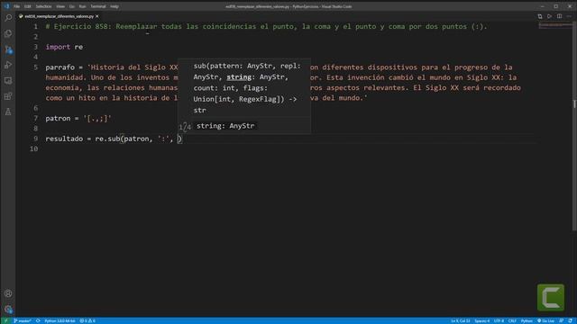Open the Edit menu
Viewport: 577px width, 324px height.
(x=28, y=6)
